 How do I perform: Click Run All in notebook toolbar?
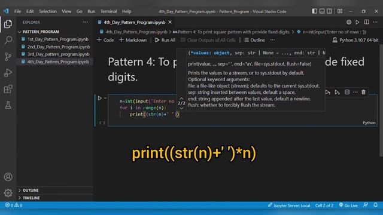(x=165, y=40)
